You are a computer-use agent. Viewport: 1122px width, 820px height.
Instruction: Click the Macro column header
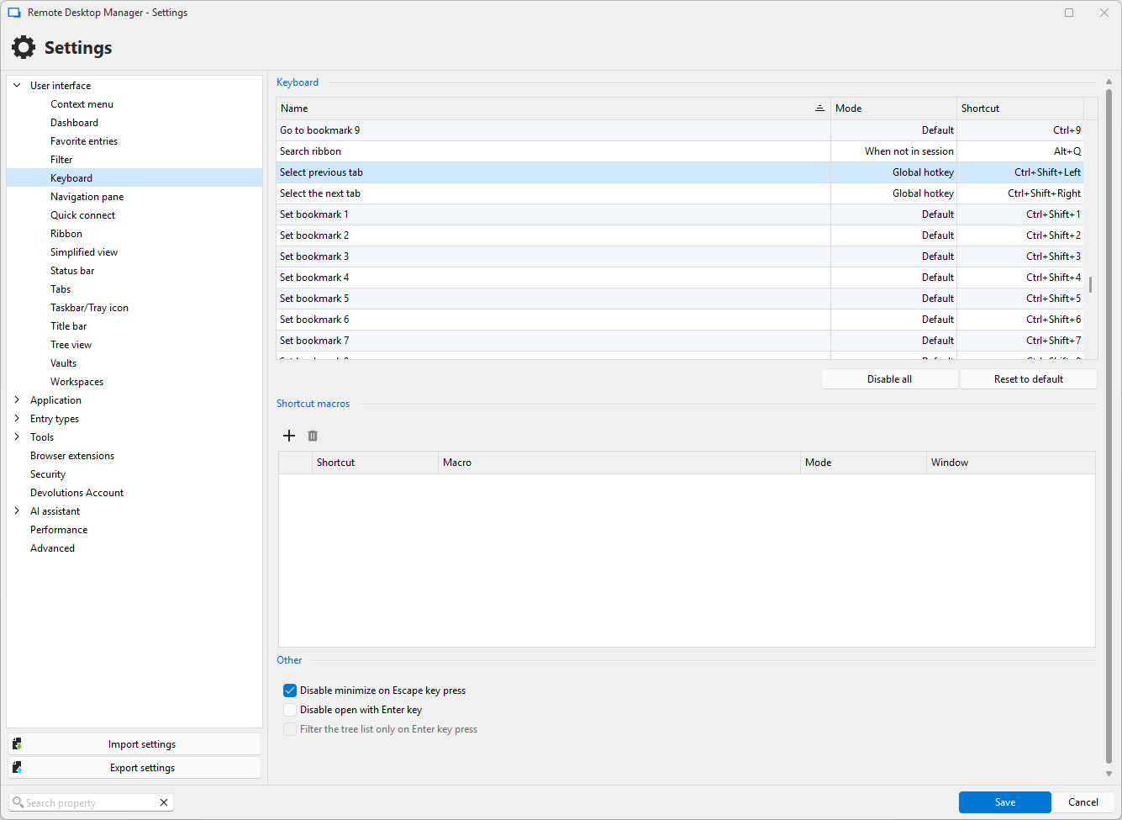point(619,463)
